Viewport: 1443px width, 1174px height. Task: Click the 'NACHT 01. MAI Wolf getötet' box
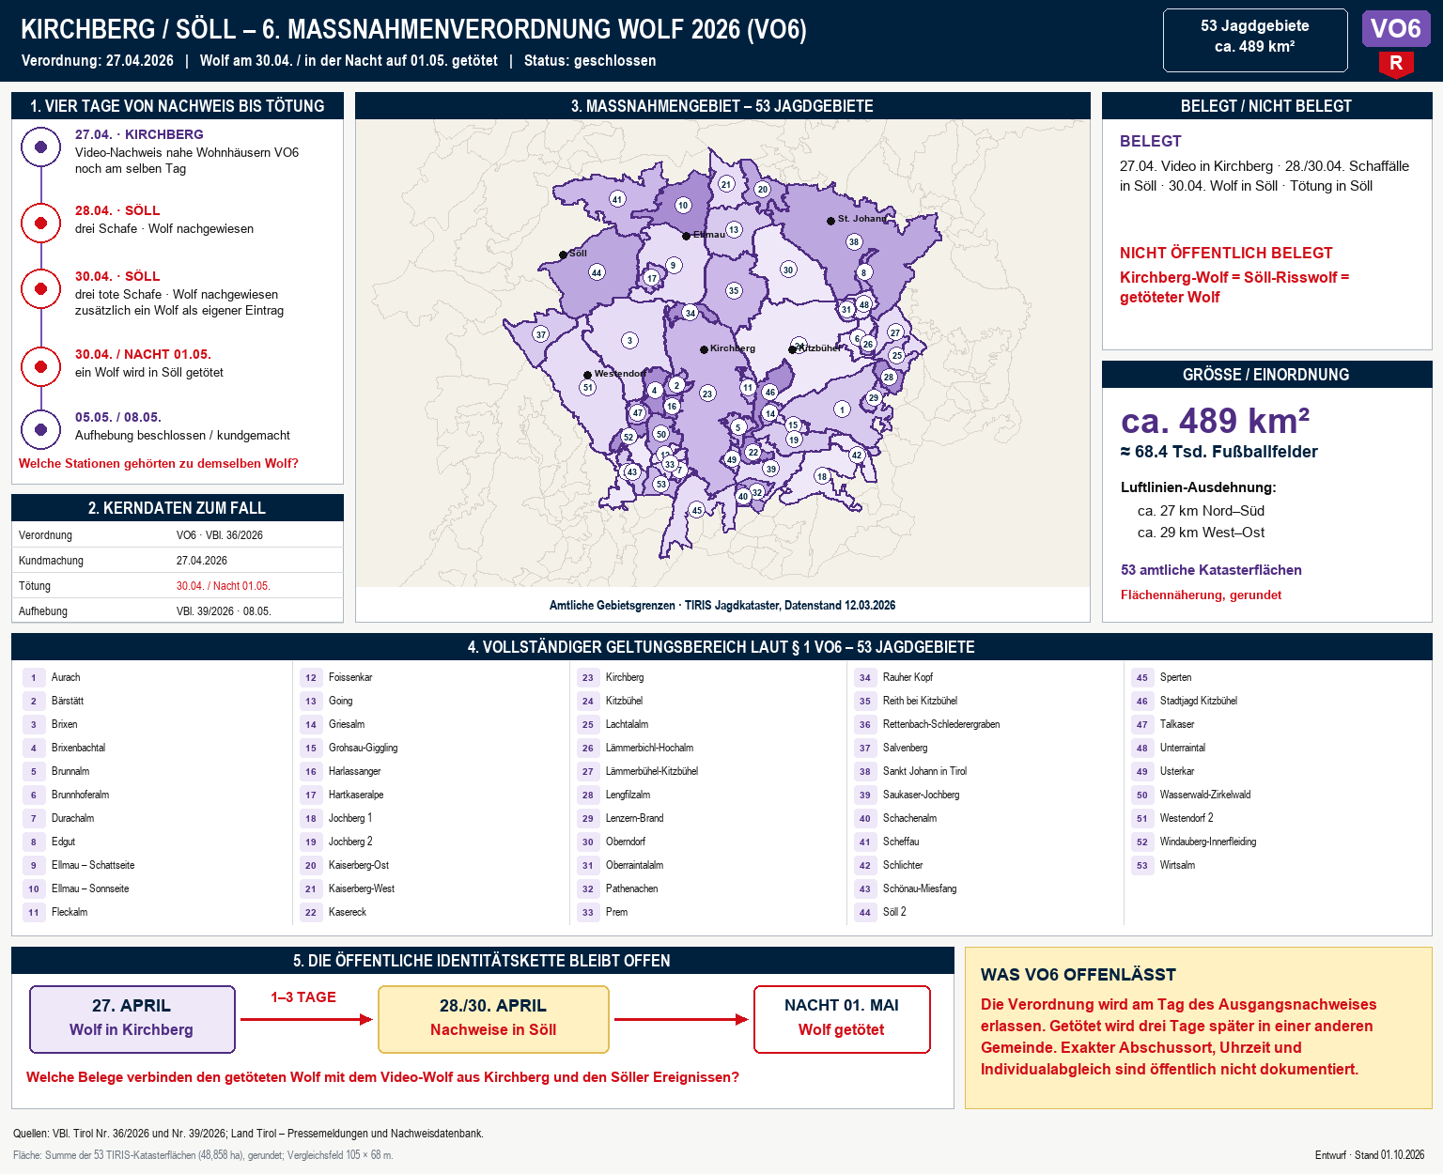coord(842,1019)
